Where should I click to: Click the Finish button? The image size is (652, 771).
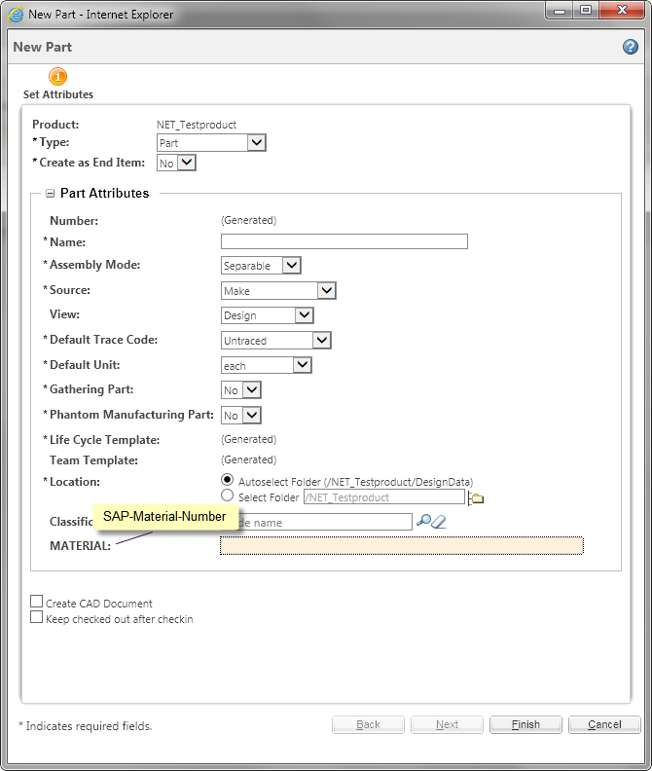coord(525,724)
